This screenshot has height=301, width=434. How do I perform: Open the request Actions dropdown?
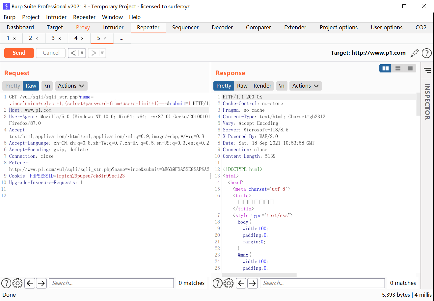(x=71, y=86)
